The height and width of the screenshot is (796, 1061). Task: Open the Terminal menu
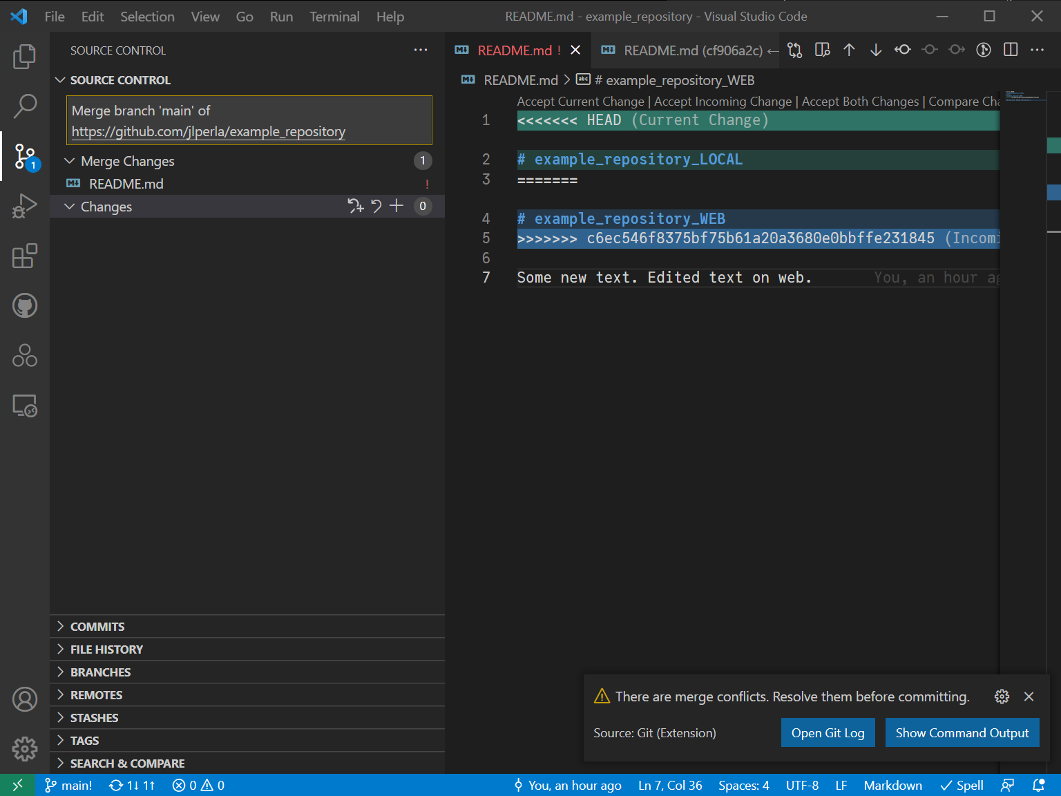pyautogui.click(x=334, y=17)
